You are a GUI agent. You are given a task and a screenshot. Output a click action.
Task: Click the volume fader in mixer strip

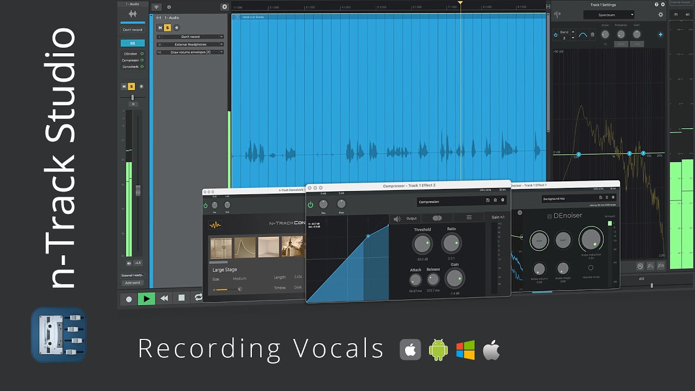[138, 191]
